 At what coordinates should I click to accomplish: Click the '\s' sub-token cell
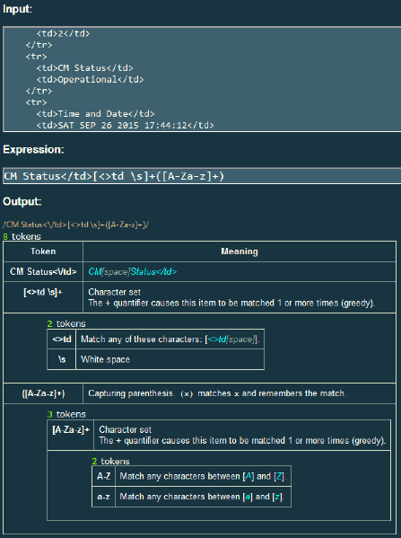(62, 359)
